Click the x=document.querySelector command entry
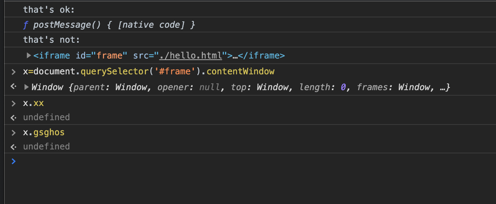 [x=149, y=71]
